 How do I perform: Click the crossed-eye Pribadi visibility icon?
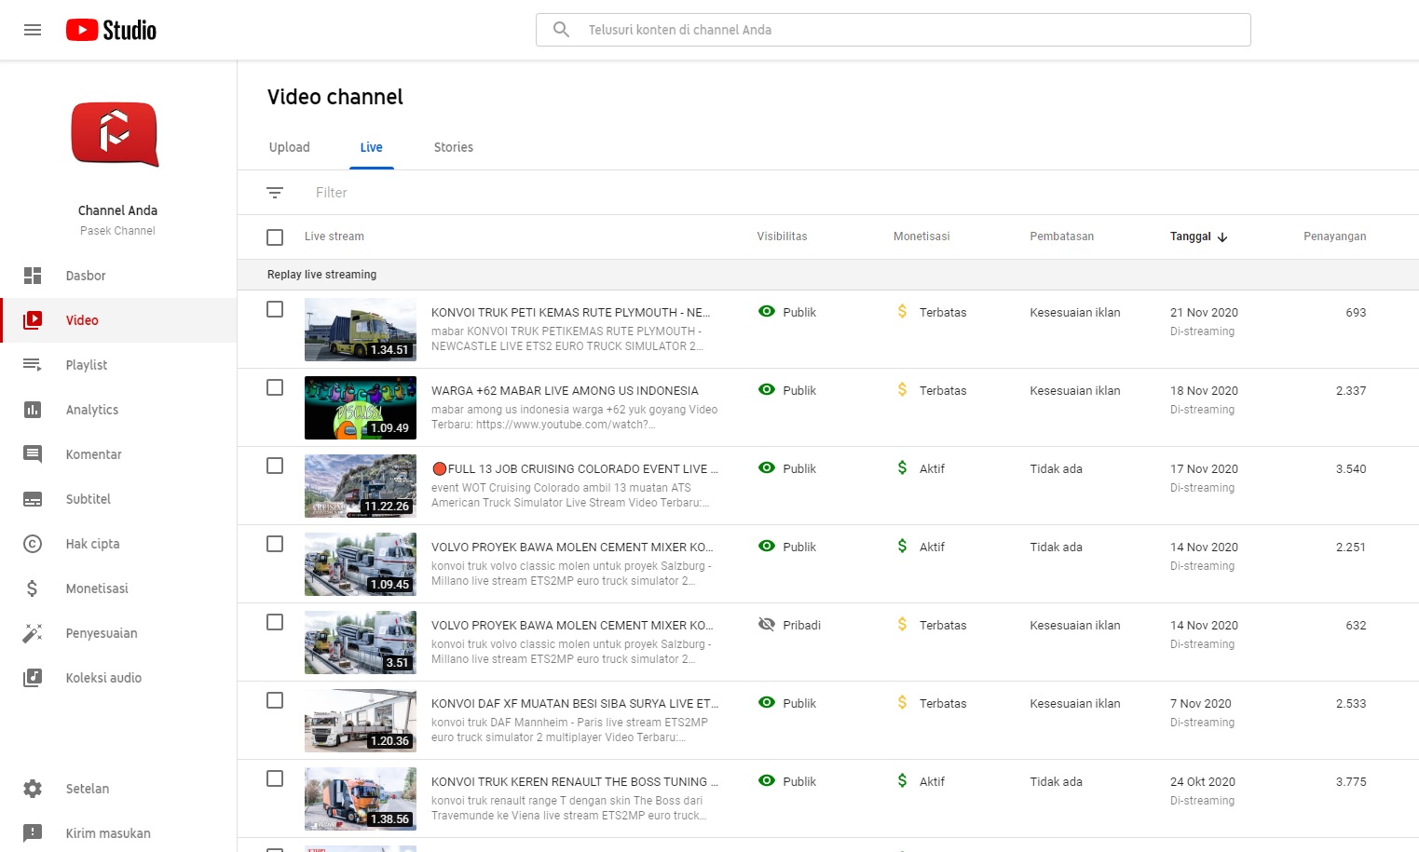coord(767,625)
